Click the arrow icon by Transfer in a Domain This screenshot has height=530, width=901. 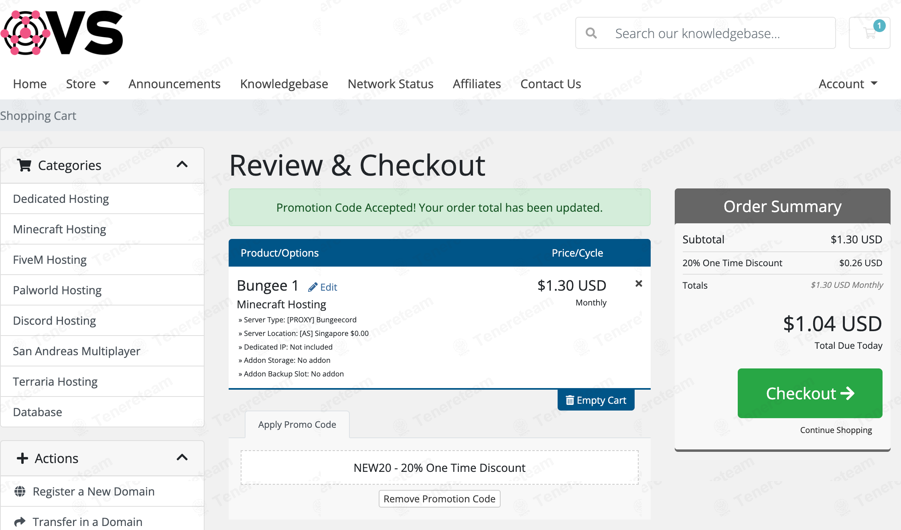(20, 522)
